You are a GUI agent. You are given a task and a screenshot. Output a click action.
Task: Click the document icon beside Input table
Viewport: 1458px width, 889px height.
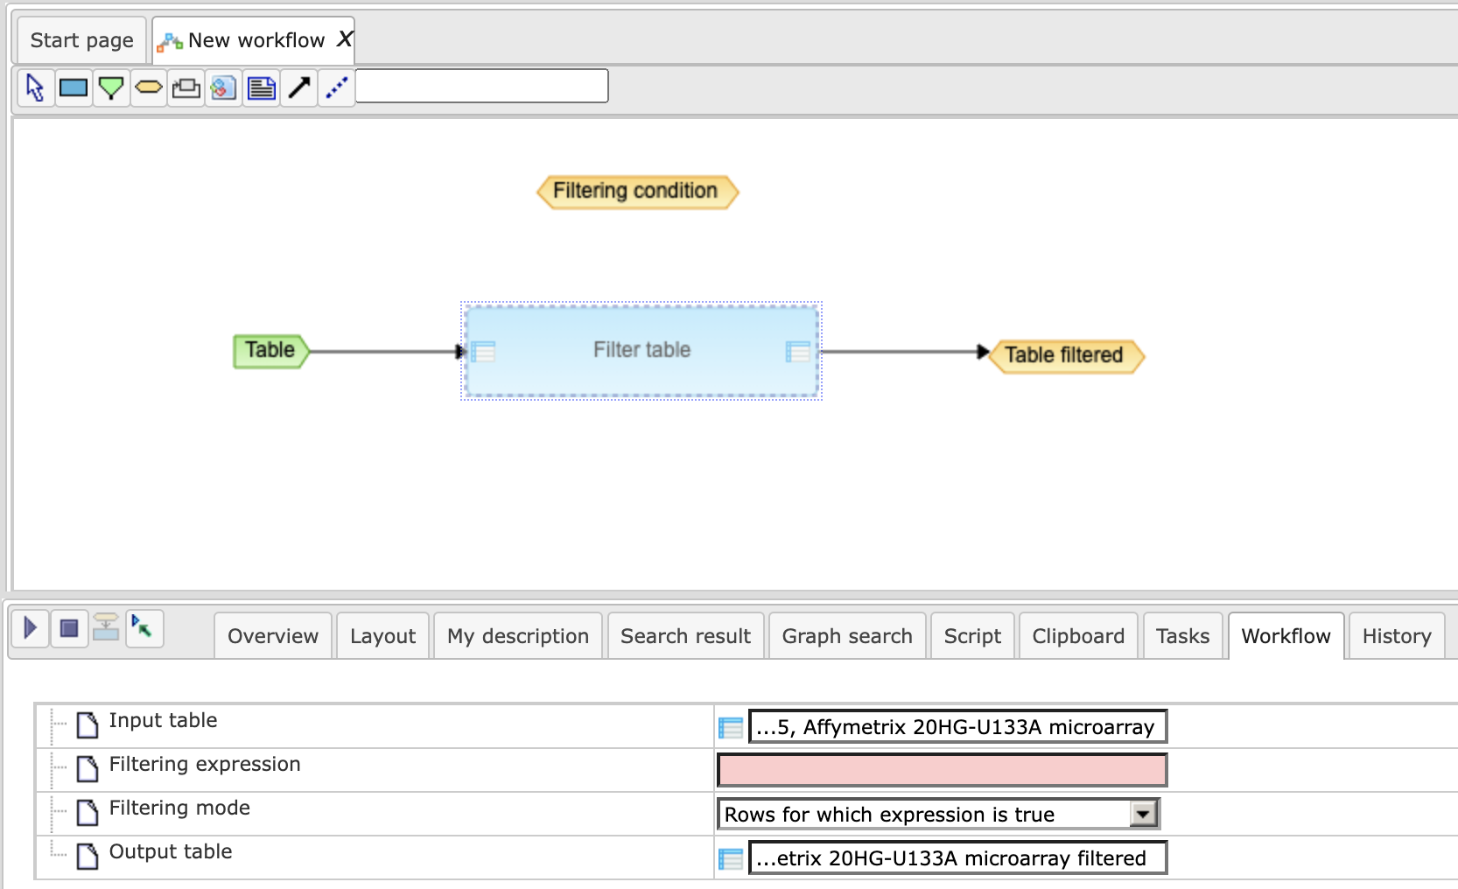[x=88, y=724]
